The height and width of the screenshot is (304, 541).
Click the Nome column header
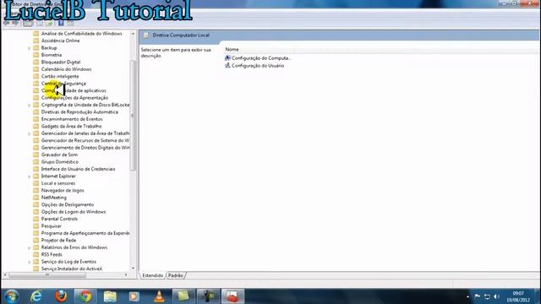(232, 49)
